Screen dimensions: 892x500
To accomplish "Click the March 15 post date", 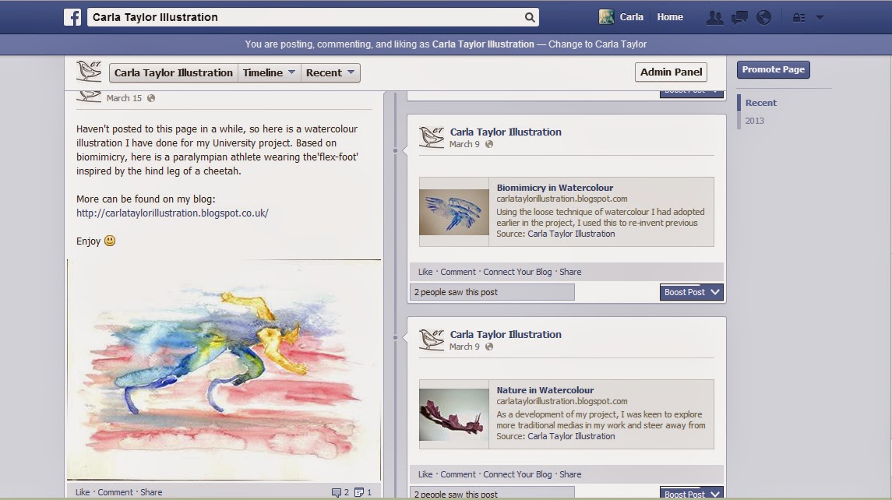I will (x=124, y=98).
